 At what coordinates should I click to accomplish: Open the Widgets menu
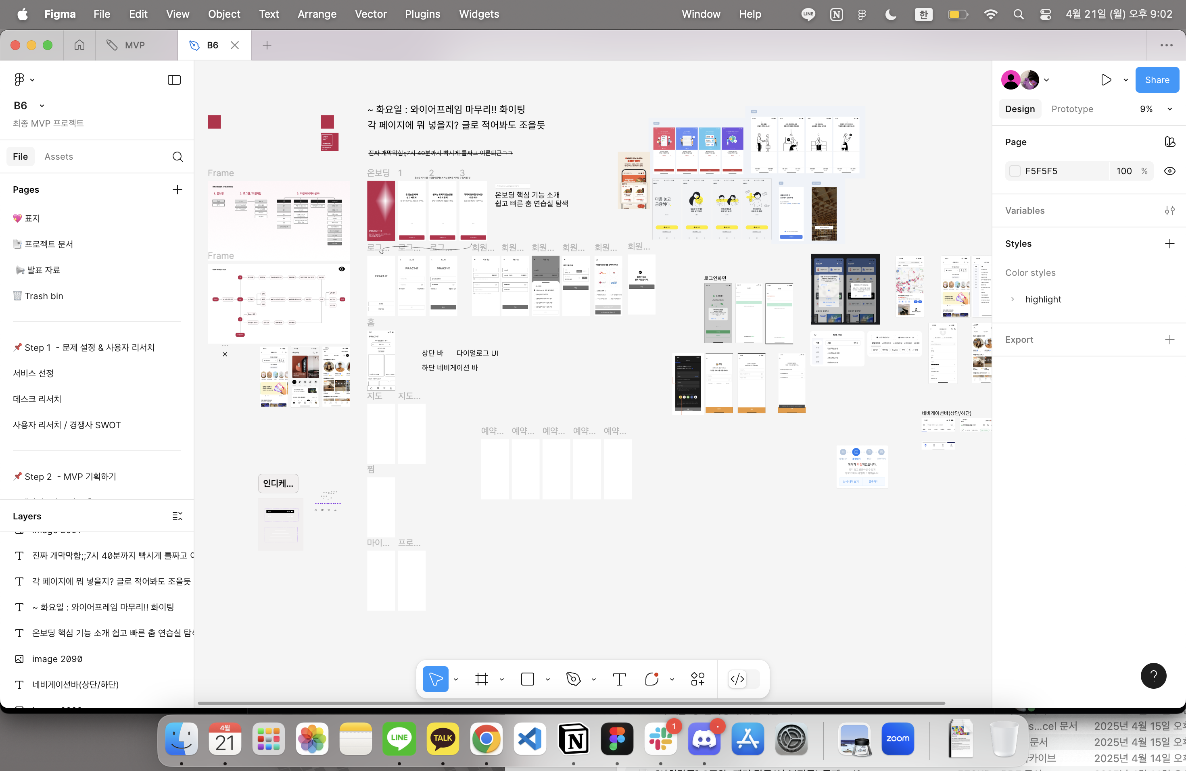[478, 14]
